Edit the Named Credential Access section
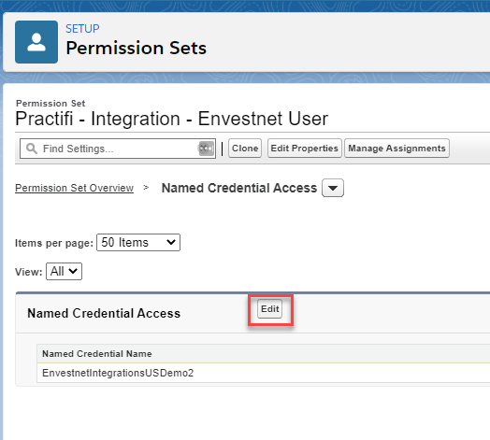490x440 pixels. (x=269, y=309)
